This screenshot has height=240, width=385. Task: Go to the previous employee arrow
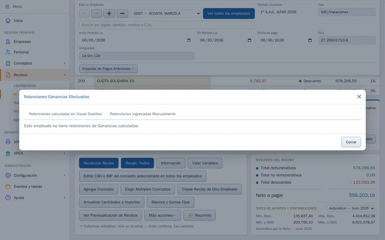[x=84, y=14]
